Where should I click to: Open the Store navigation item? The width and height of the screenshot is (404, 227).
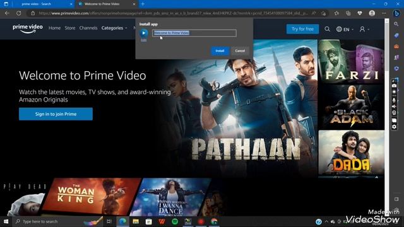70,28
